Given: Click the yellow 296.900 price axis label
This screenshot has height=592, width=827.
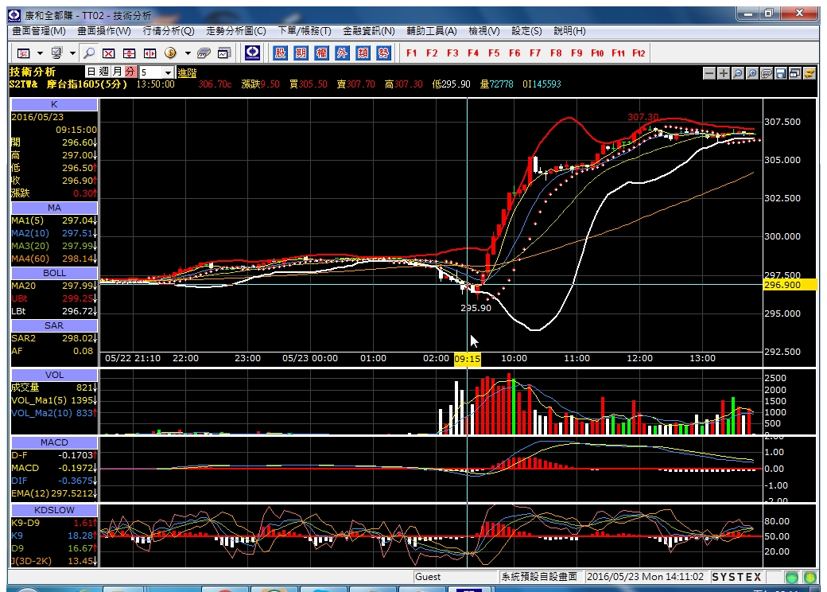Looking at the screenshot, I should click(790, 285).
